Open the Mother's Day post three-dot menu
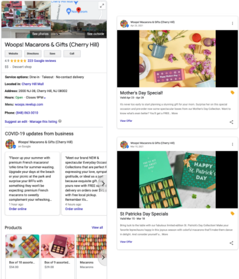 (x=232, y=23)
